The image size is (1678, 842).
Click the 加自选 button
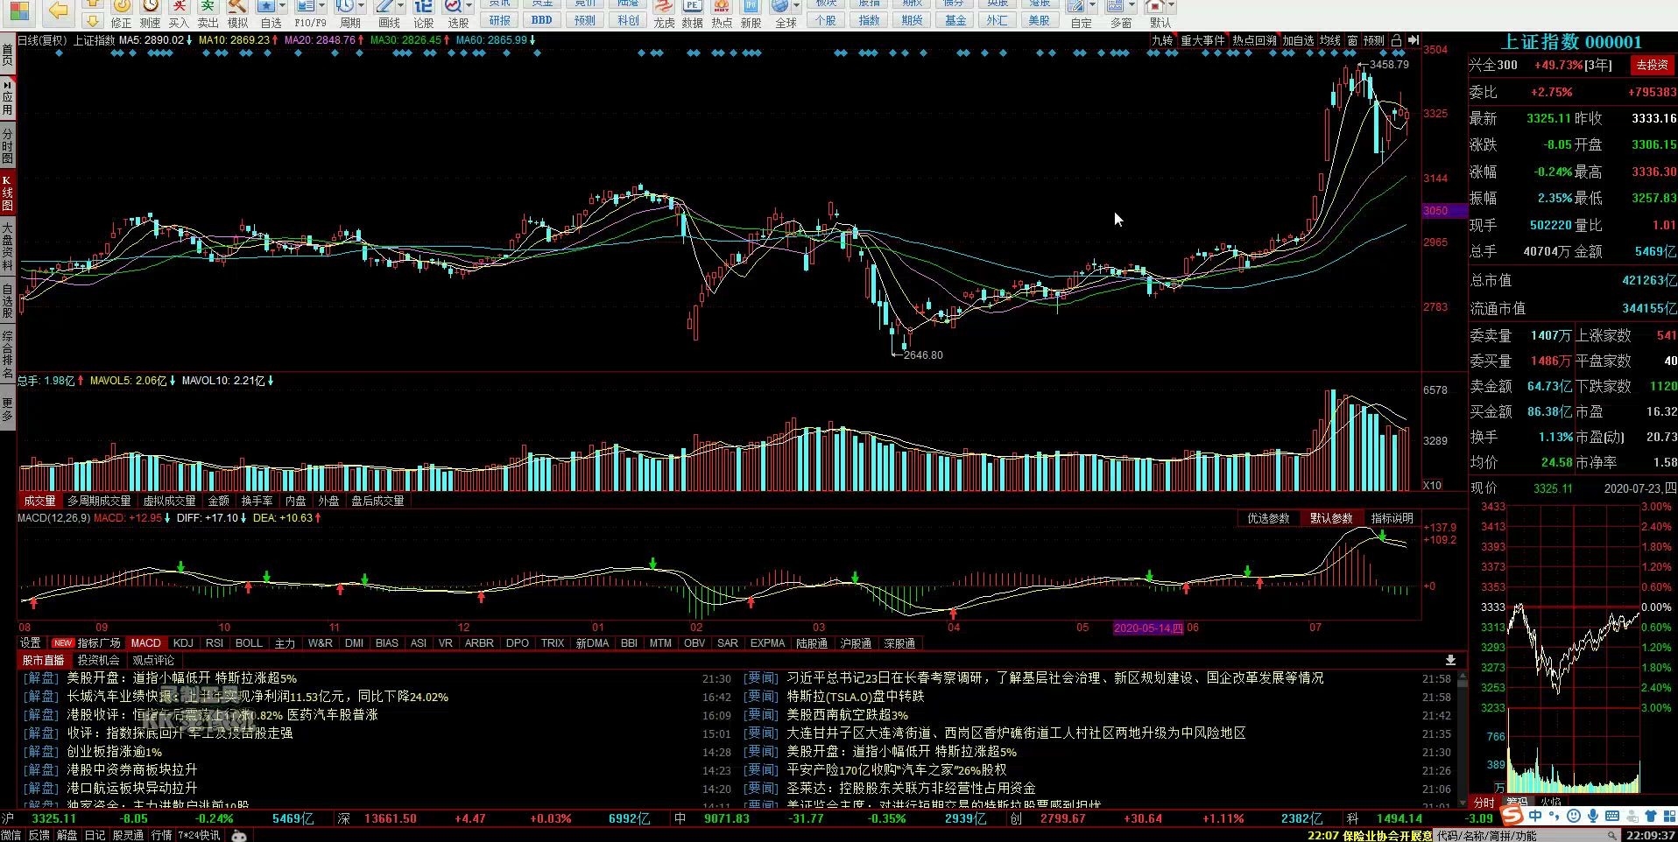click(x=1298, y=40)
